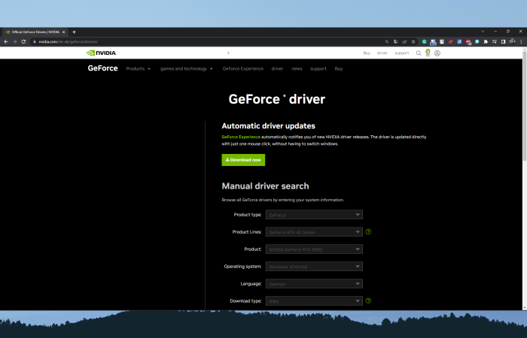Reload the page with the refresh icon
The width and height of the screenshot is (527, 338).
(23, 41)
